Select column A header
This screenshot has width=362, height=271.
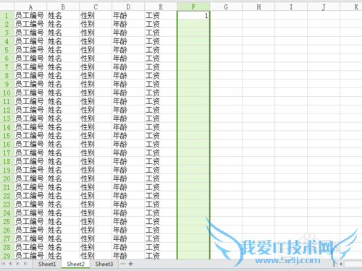(30, 7)
